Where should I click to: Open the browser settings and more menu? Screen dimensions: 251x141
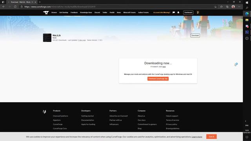coord(239,7)
